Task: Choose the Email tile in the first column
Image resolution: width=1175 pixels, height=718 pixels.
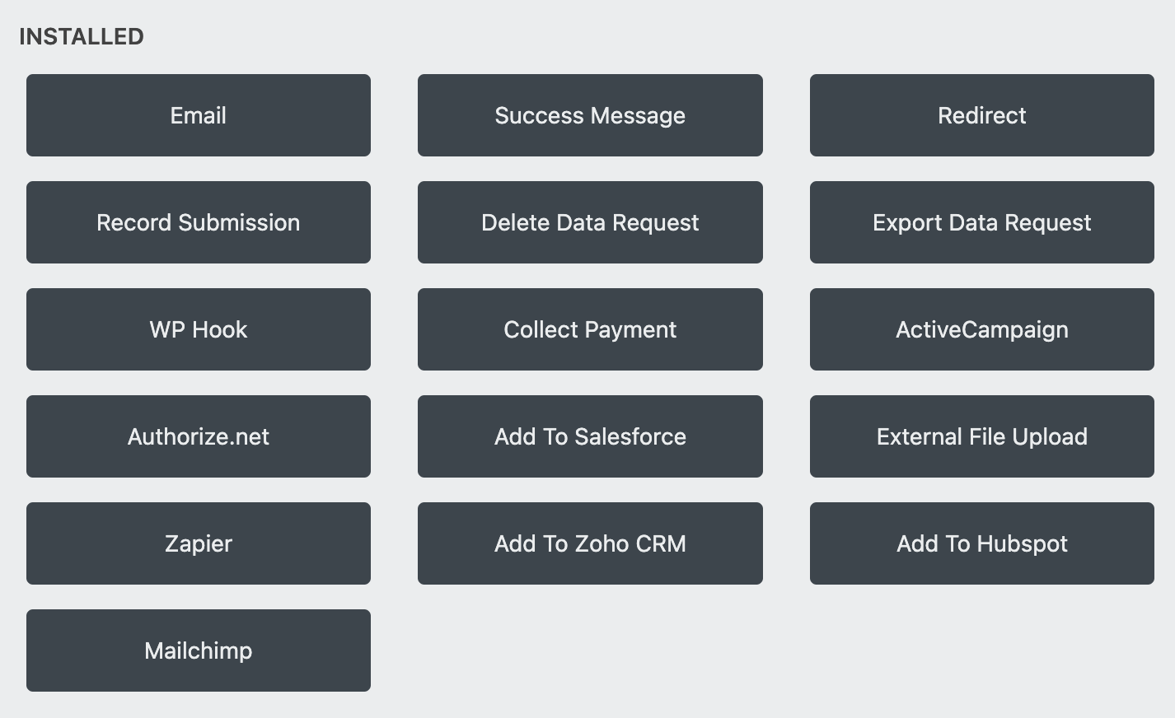Action: pos(198,115)
